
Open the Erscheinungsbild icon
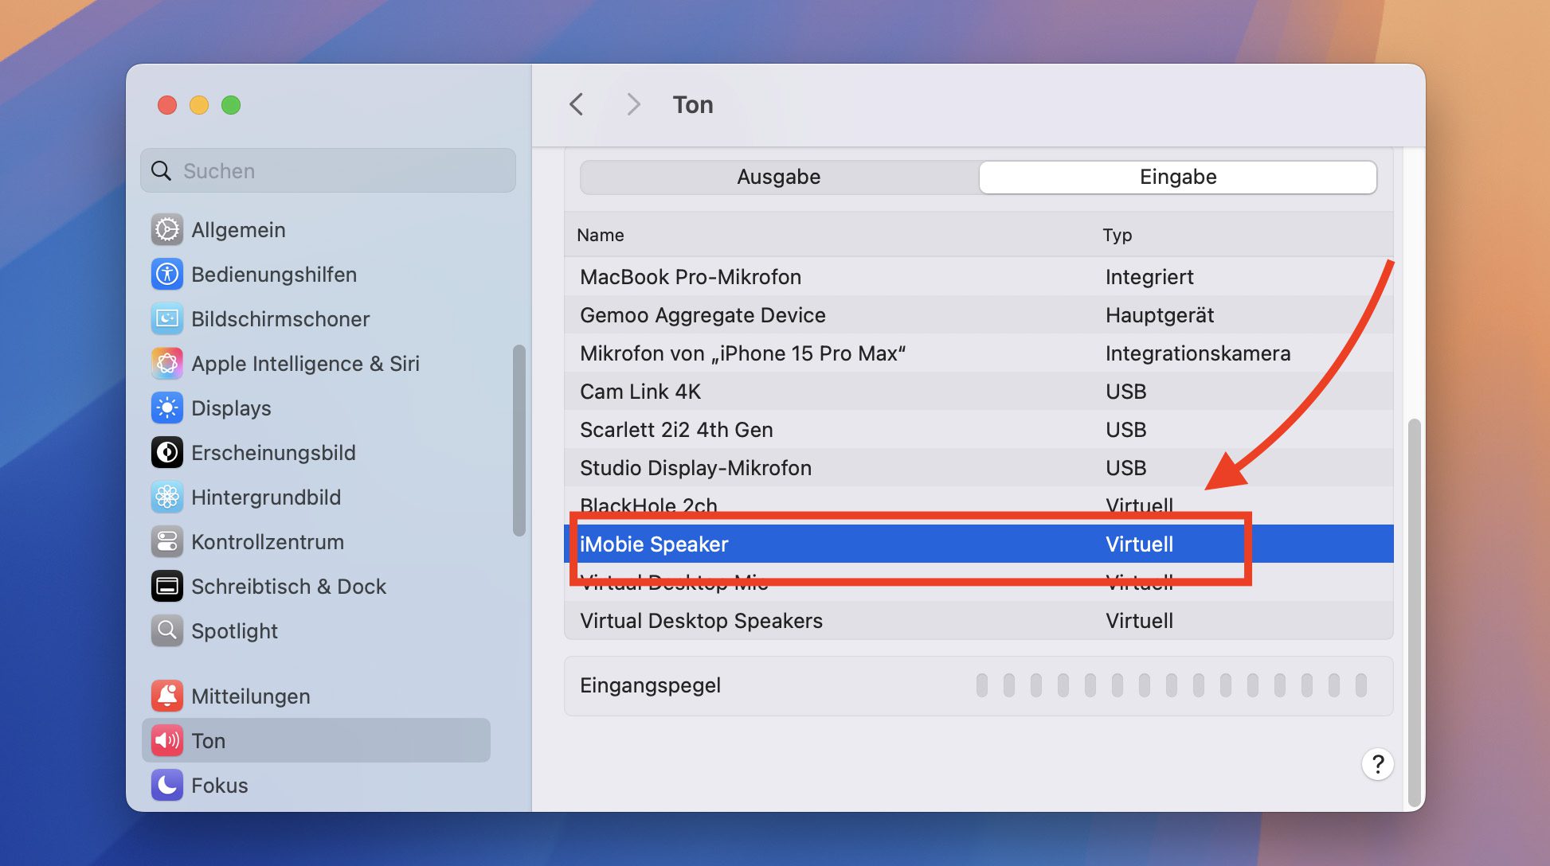click(167, 453)
